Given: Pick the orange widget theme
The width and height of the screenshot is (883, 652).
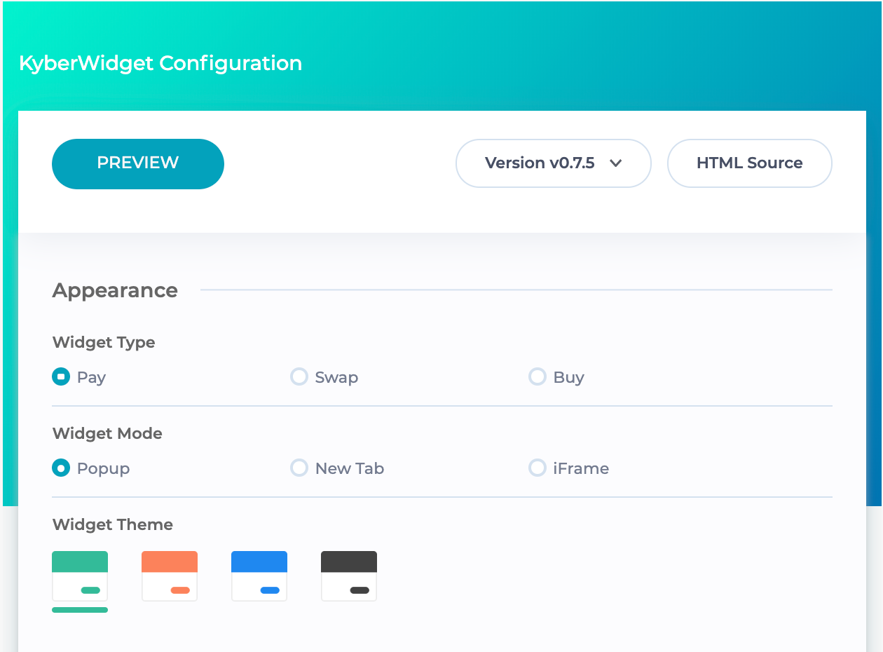Looking at the screenshot, I should point(170,576).
